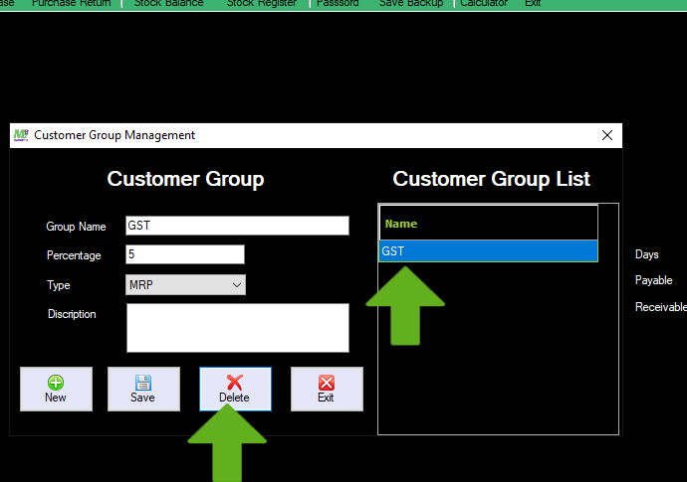This screenshot has width=687, height=482.
Task: Click the floppy disk Save button
Action: pos(143,389)
